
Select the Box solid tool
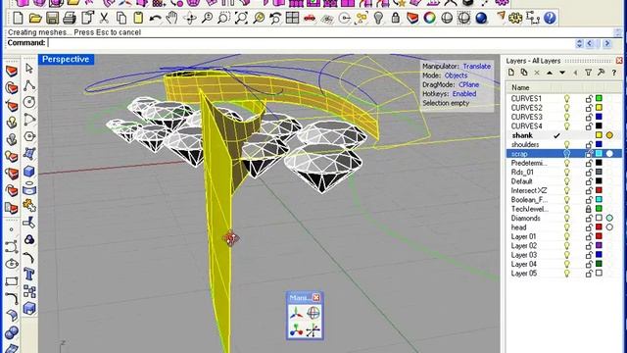29,172
